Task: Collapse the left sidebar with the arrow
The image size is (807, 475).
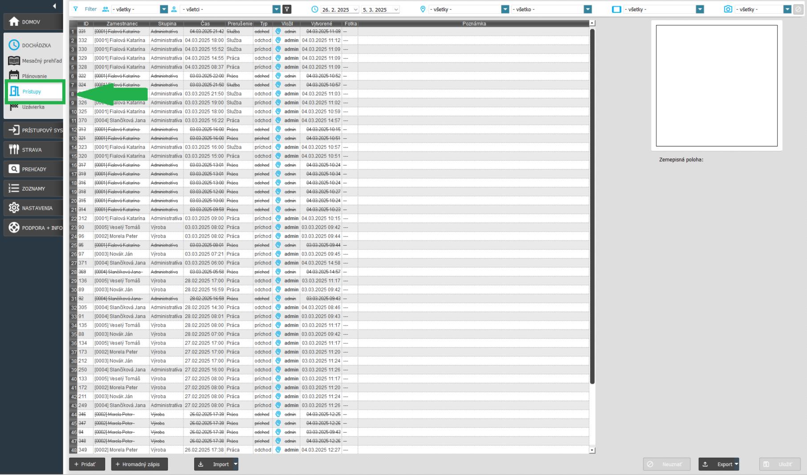Action: point(54,6)
